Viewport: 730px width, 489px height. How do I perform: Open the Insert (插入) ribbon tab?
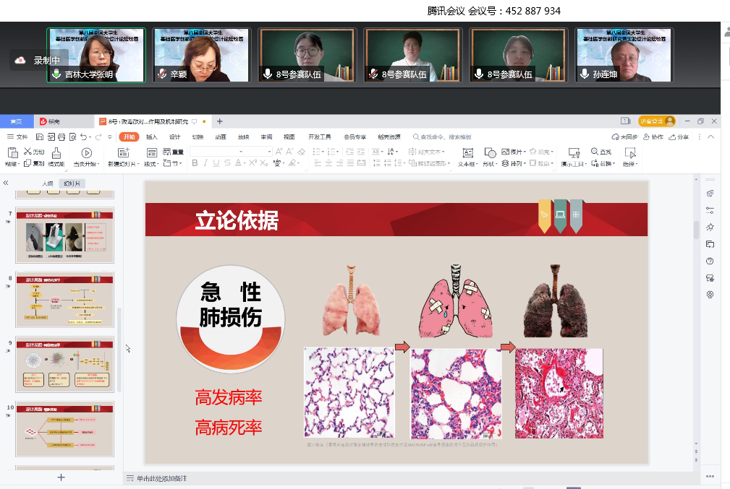pos(151,137)
